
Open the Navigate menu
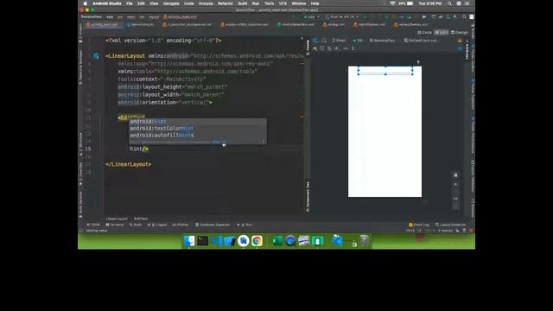pos(171,3)
